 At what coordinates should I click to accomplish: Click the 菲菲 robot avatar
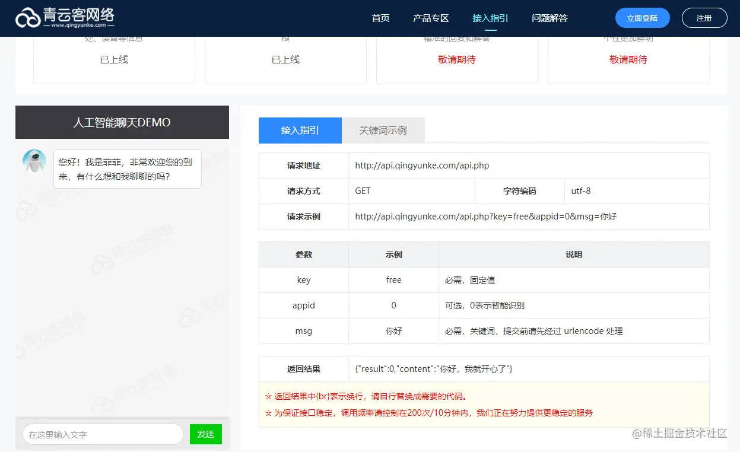[x=34, y=161]
